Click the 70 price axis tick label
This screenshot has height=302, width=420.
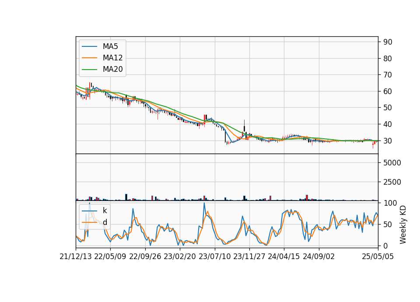point(388,75)
